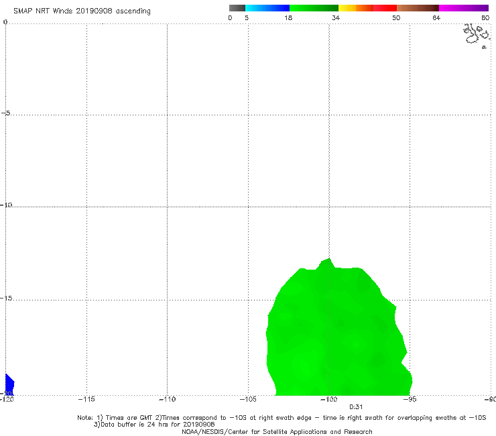This screenshot has width=496, height=436.
Task: Click the '-115' longitude axis label
Action: 86,399
